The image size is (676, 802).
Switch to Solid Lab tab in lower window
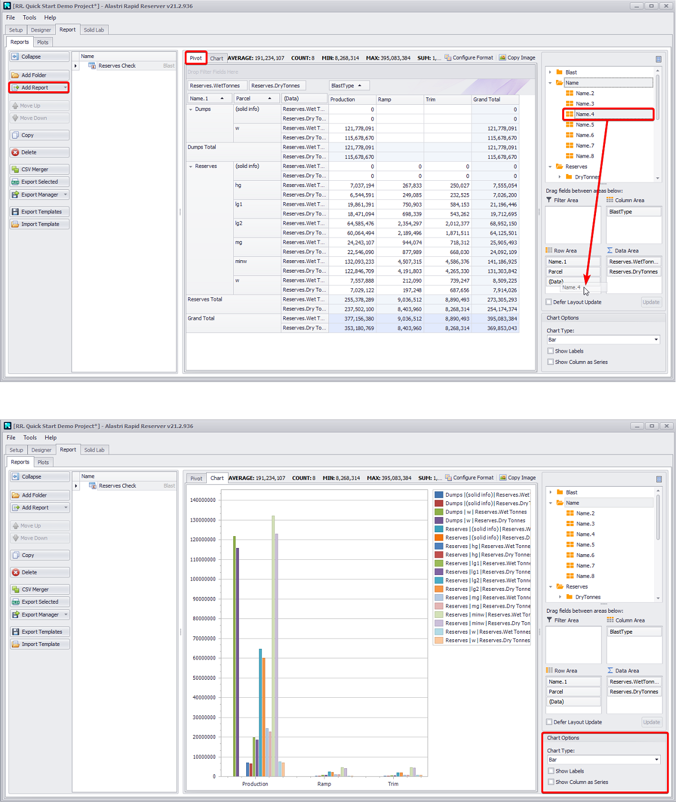pos(94,450)
